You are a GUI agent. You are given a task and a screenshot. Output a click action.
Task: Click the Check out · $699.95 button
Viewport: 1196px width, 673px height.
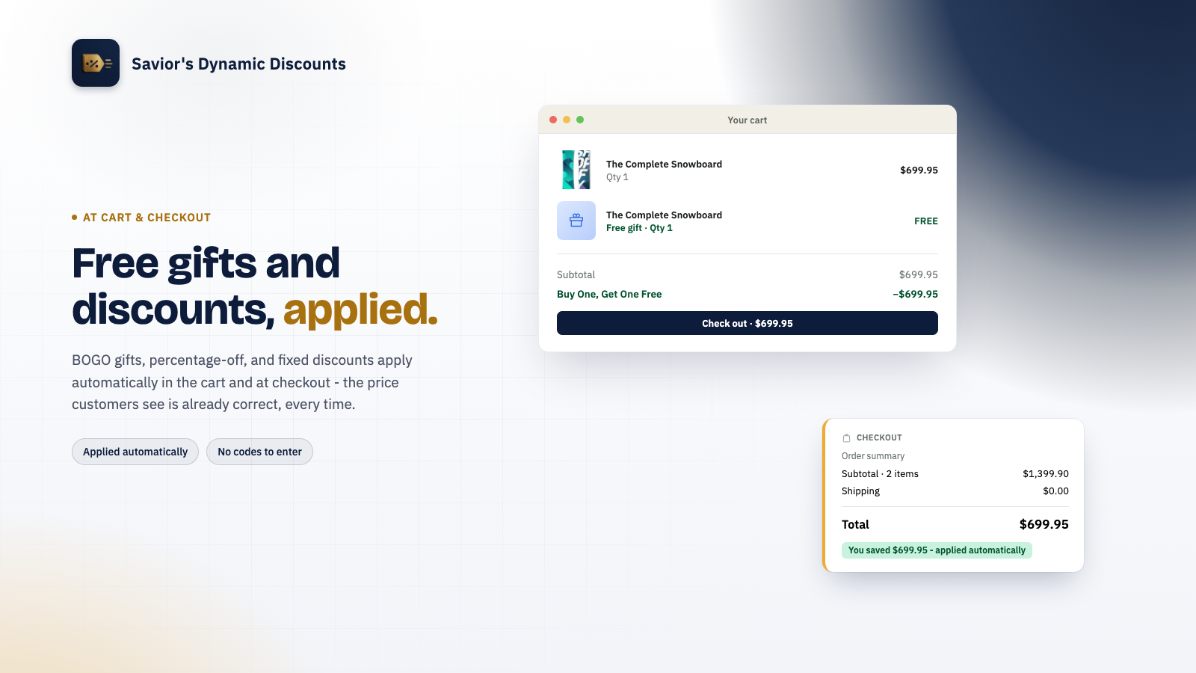tap(747, 323)
